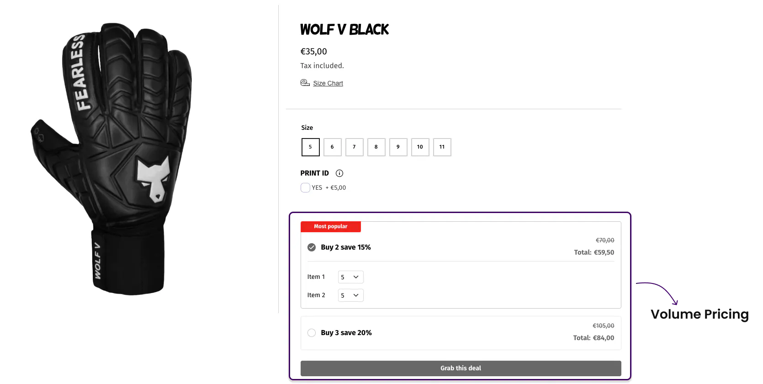Click the checkmark icon beside Buy 2
763x384 pixels.
pos(312,247)
